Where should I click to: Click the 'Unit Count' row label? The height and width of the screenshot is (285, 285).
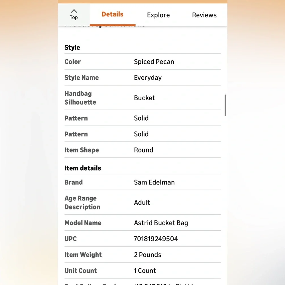click(x=81, y=271)
